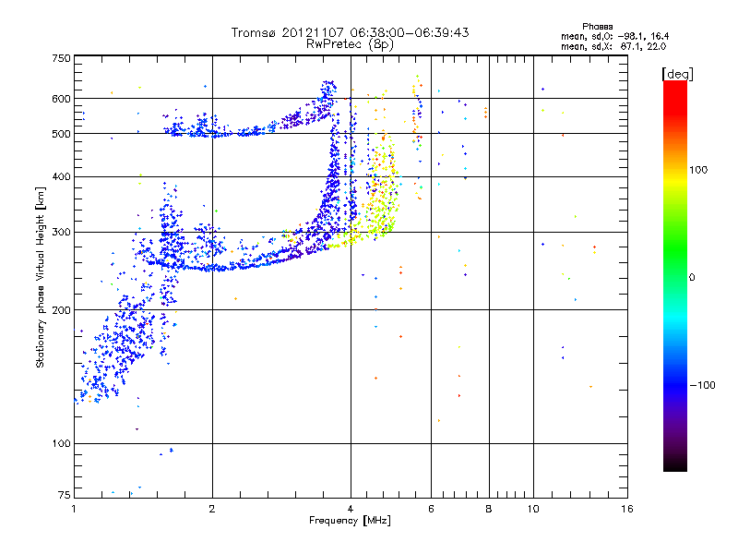Viewport: 738px width, 554px height.
Task: Click the yellow-green X-mode echo cluster near 4.5 MHz
Action: click(x=382, y=188)
